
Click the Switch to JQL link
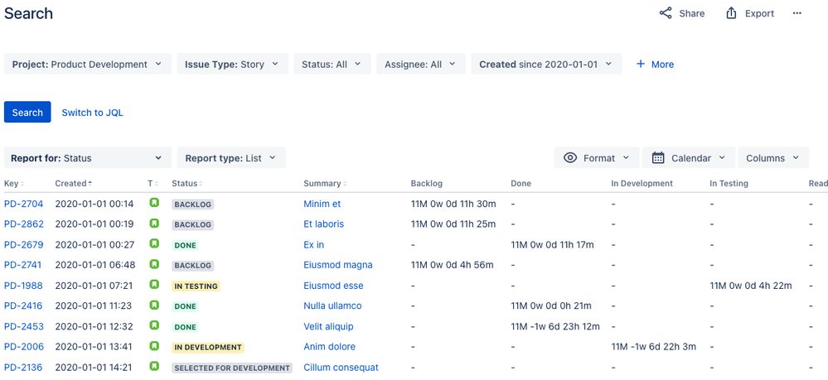[92, 113]
